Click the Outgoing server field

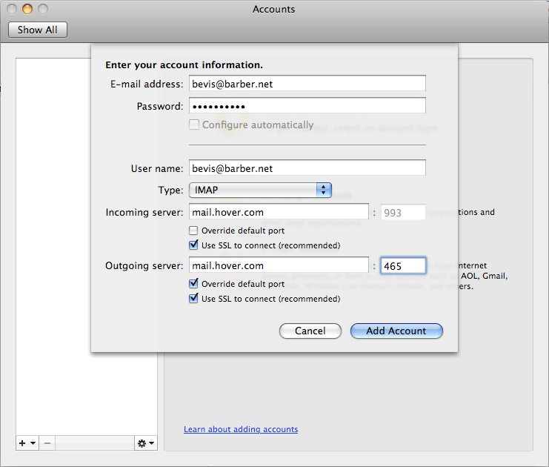tap(279, 265)
